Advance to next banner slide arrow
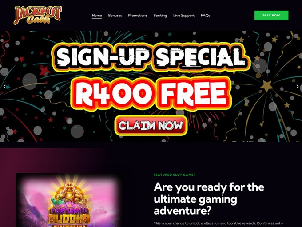This screenshot has height=227, width=302. point(298,87)
